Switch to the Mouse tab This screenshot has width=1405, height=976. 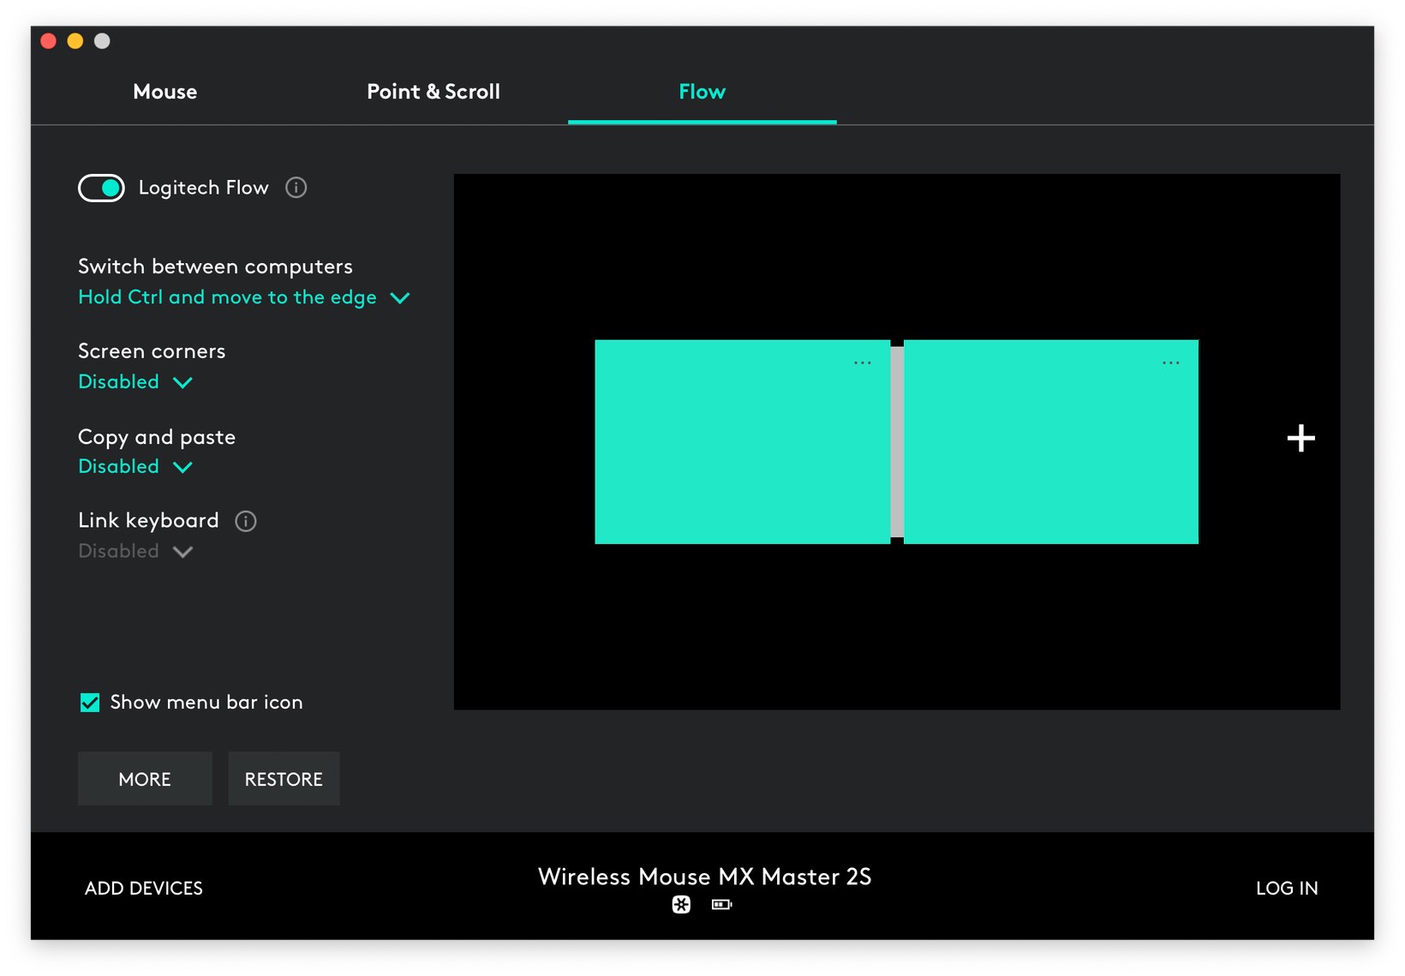tap(165, 92)
